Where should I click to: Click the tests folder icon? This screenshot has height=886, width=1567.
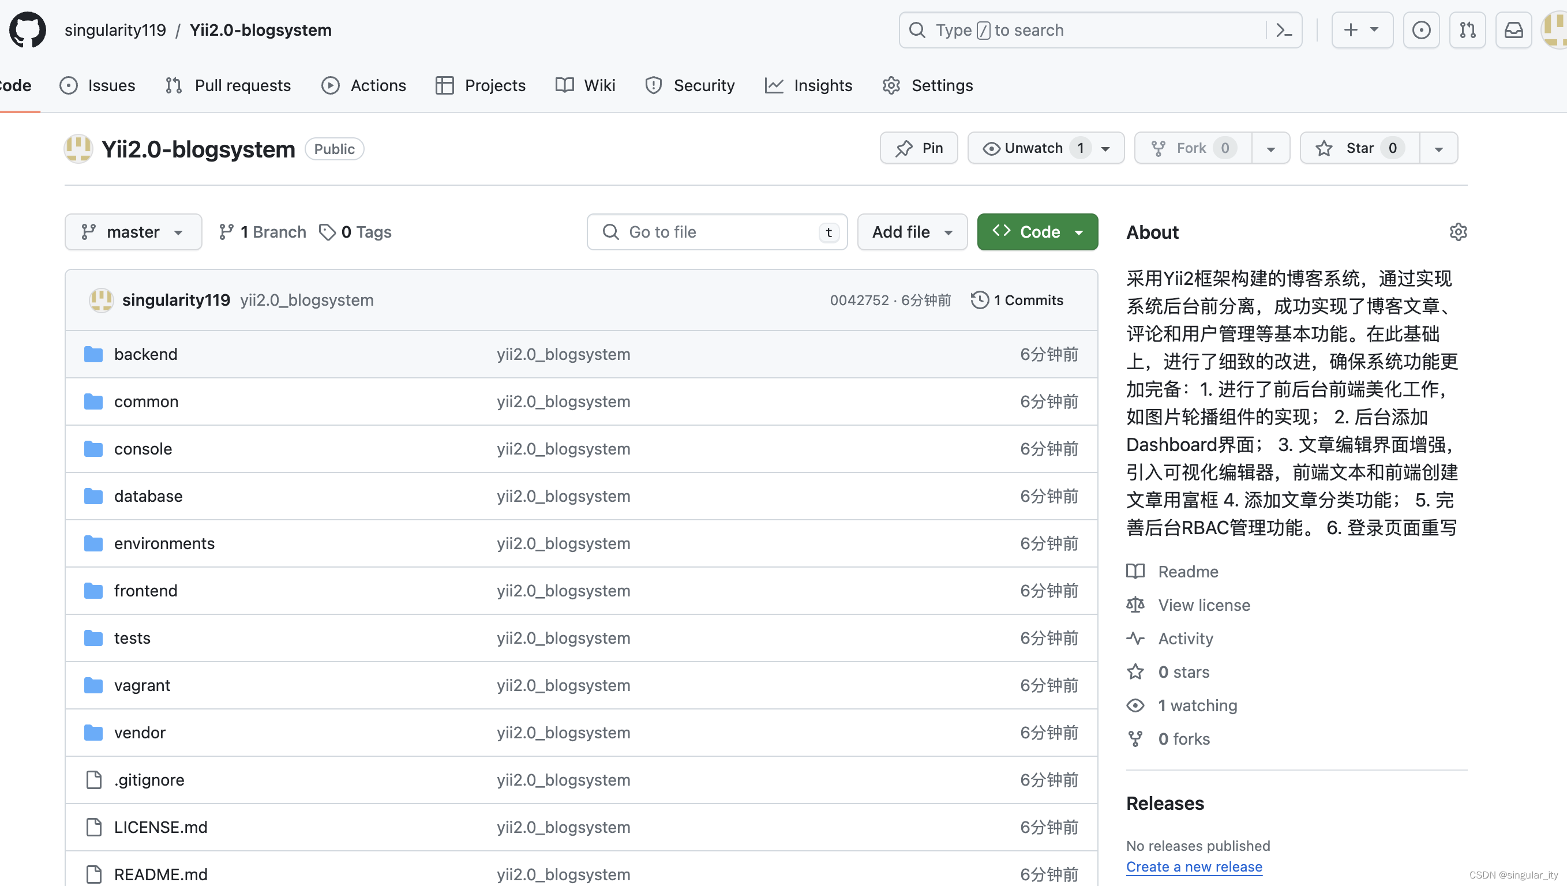coord(93,638)
